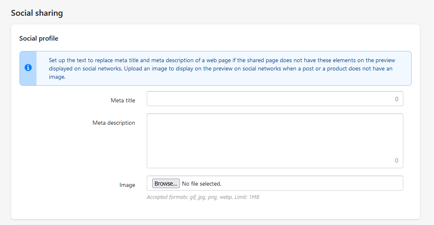
Task: Click the Social profile section heading
Action: (x=39, y=39)
